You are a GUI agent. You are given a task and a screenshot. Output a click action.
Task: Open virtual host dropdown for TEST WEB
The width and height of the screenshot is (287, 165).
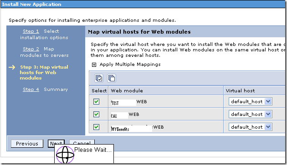click(250, 101)
